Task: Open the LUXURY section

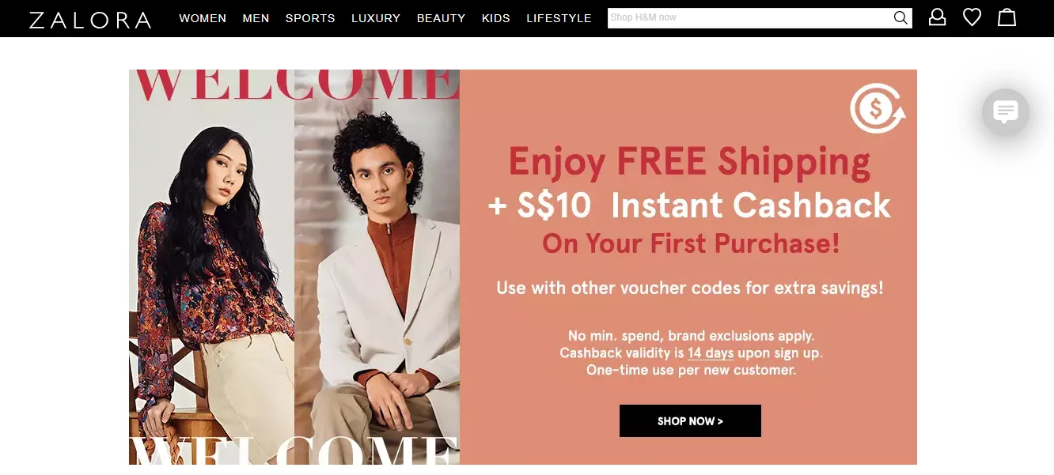Action: [376, 18]
